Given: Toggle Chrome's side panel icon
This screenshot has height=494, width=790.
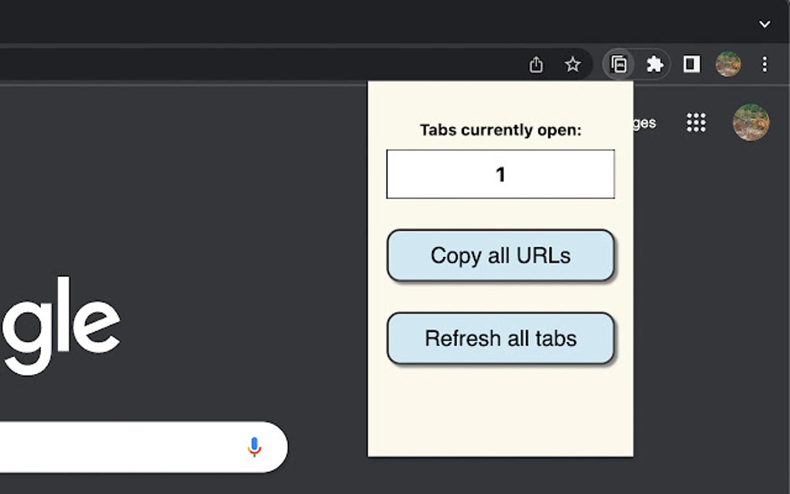Looking at the screenshot, I should (x=690, y=64).
